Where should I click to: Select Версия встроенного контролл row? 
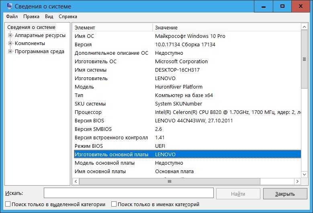coord(187,138)
